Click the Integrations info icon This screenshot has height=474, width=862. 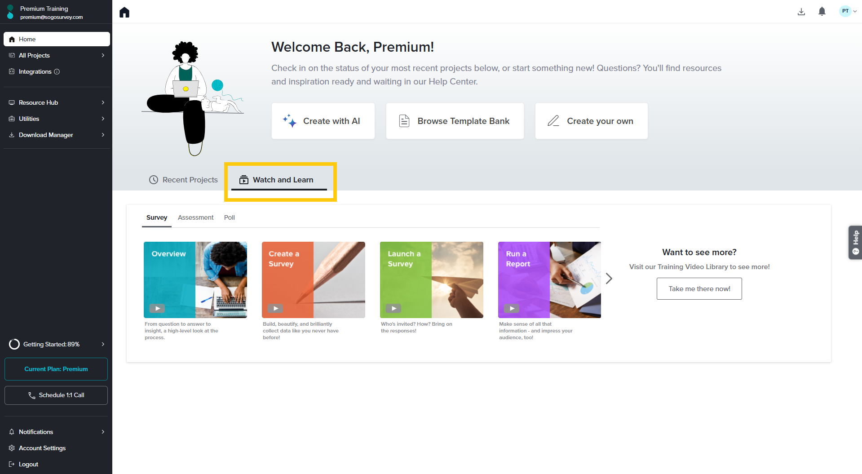(57, 72)
